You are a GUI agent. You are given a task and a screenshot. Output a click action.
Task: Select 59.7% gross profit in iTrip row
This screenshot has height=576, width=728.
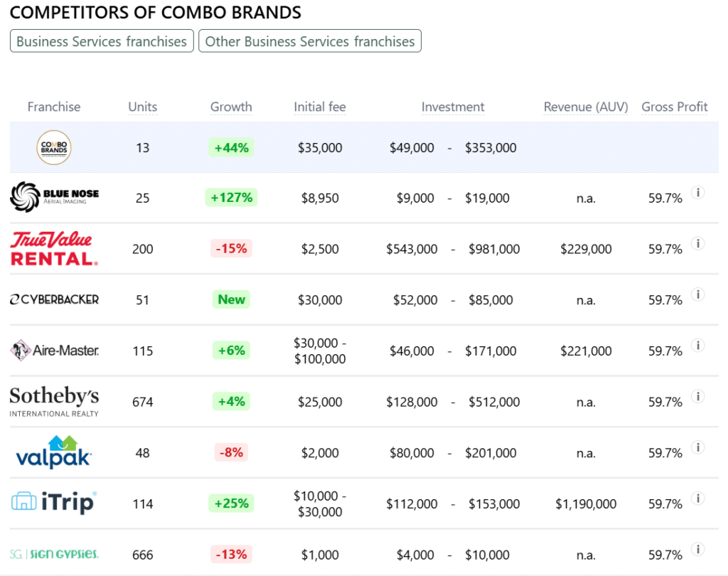[665, 504]
